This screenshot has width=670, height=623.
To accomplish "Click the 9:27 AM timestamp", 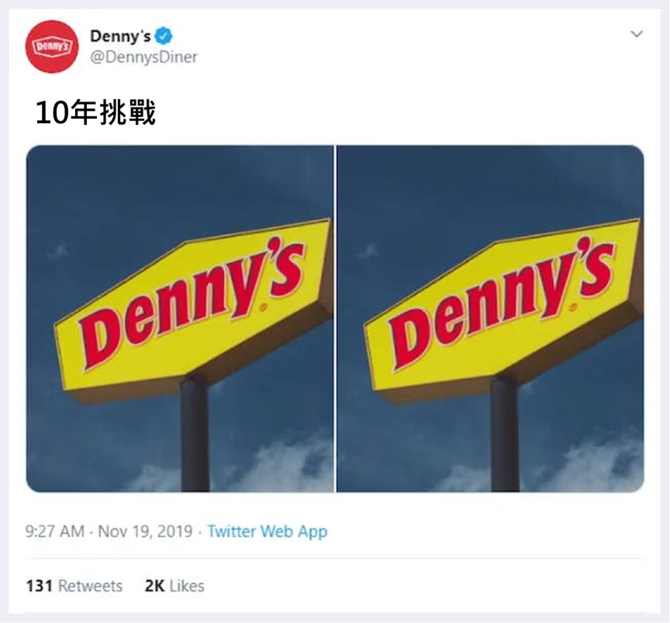I will (55, 532).
